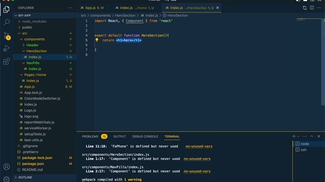Open the Accounts menu icon
The image size is (325, 182).
coord(7,166)
